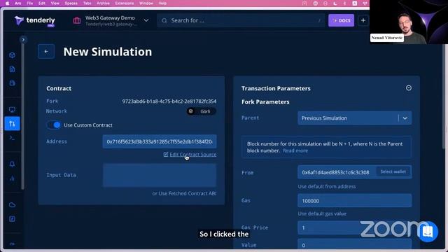Open the third sidebar icon below document

(12, 83)
